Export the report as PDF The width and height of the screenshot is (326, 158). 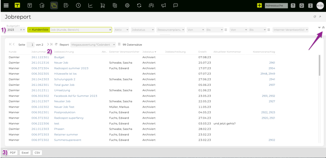pyautogui.click(x=13, y=152)
